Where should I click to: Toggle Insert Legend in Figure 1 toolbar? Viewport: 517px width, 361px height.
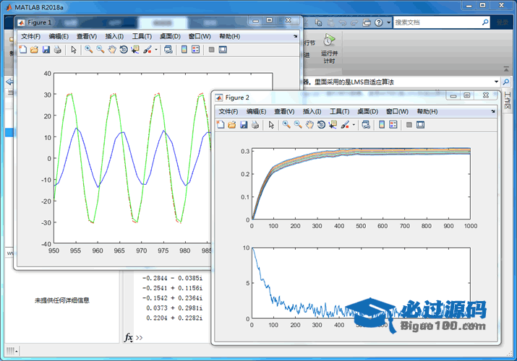[x=195, y=50]
